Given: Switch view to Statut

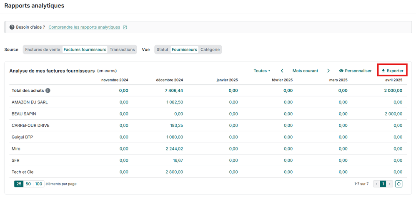Looking at the screenshot, I should pyautogui.click(x=162, y=49).
